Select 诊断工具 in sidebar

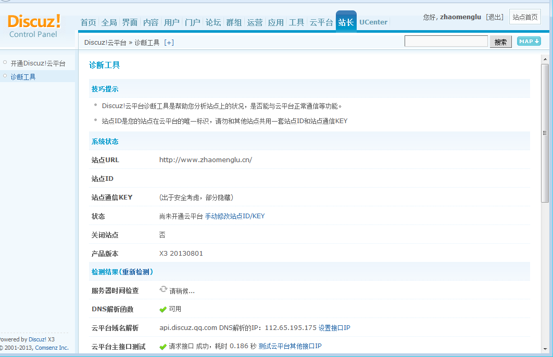click(x=23, y=77)
